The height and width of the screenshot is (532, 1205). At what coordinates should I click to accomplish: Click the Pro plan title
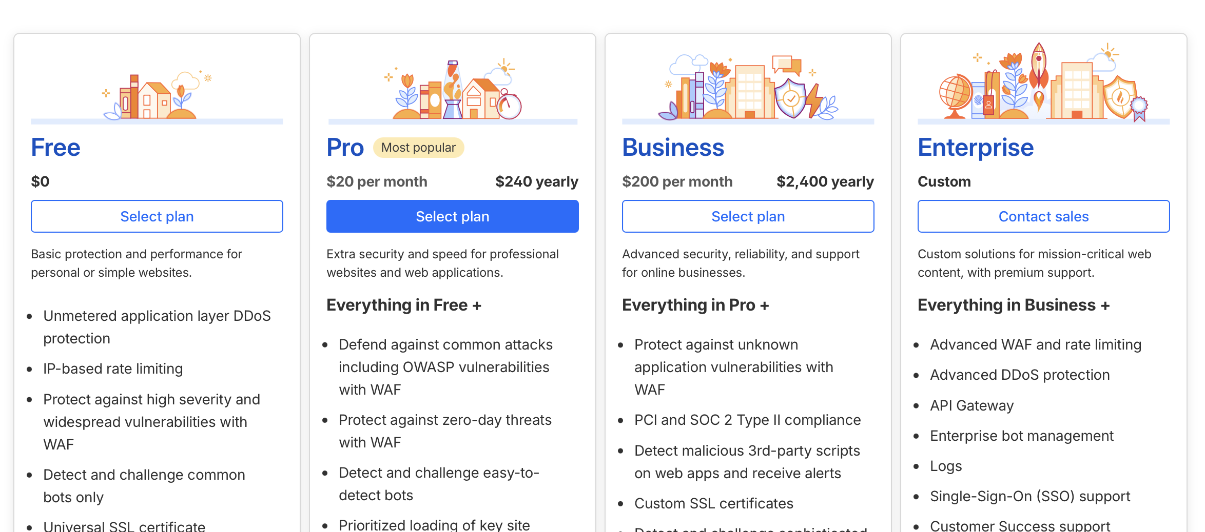pyautogui.click(x=345, y=148)
